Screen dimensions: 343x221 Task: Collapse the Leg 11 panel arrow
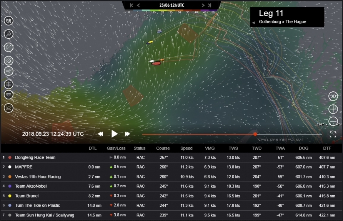tap(253, 23)
